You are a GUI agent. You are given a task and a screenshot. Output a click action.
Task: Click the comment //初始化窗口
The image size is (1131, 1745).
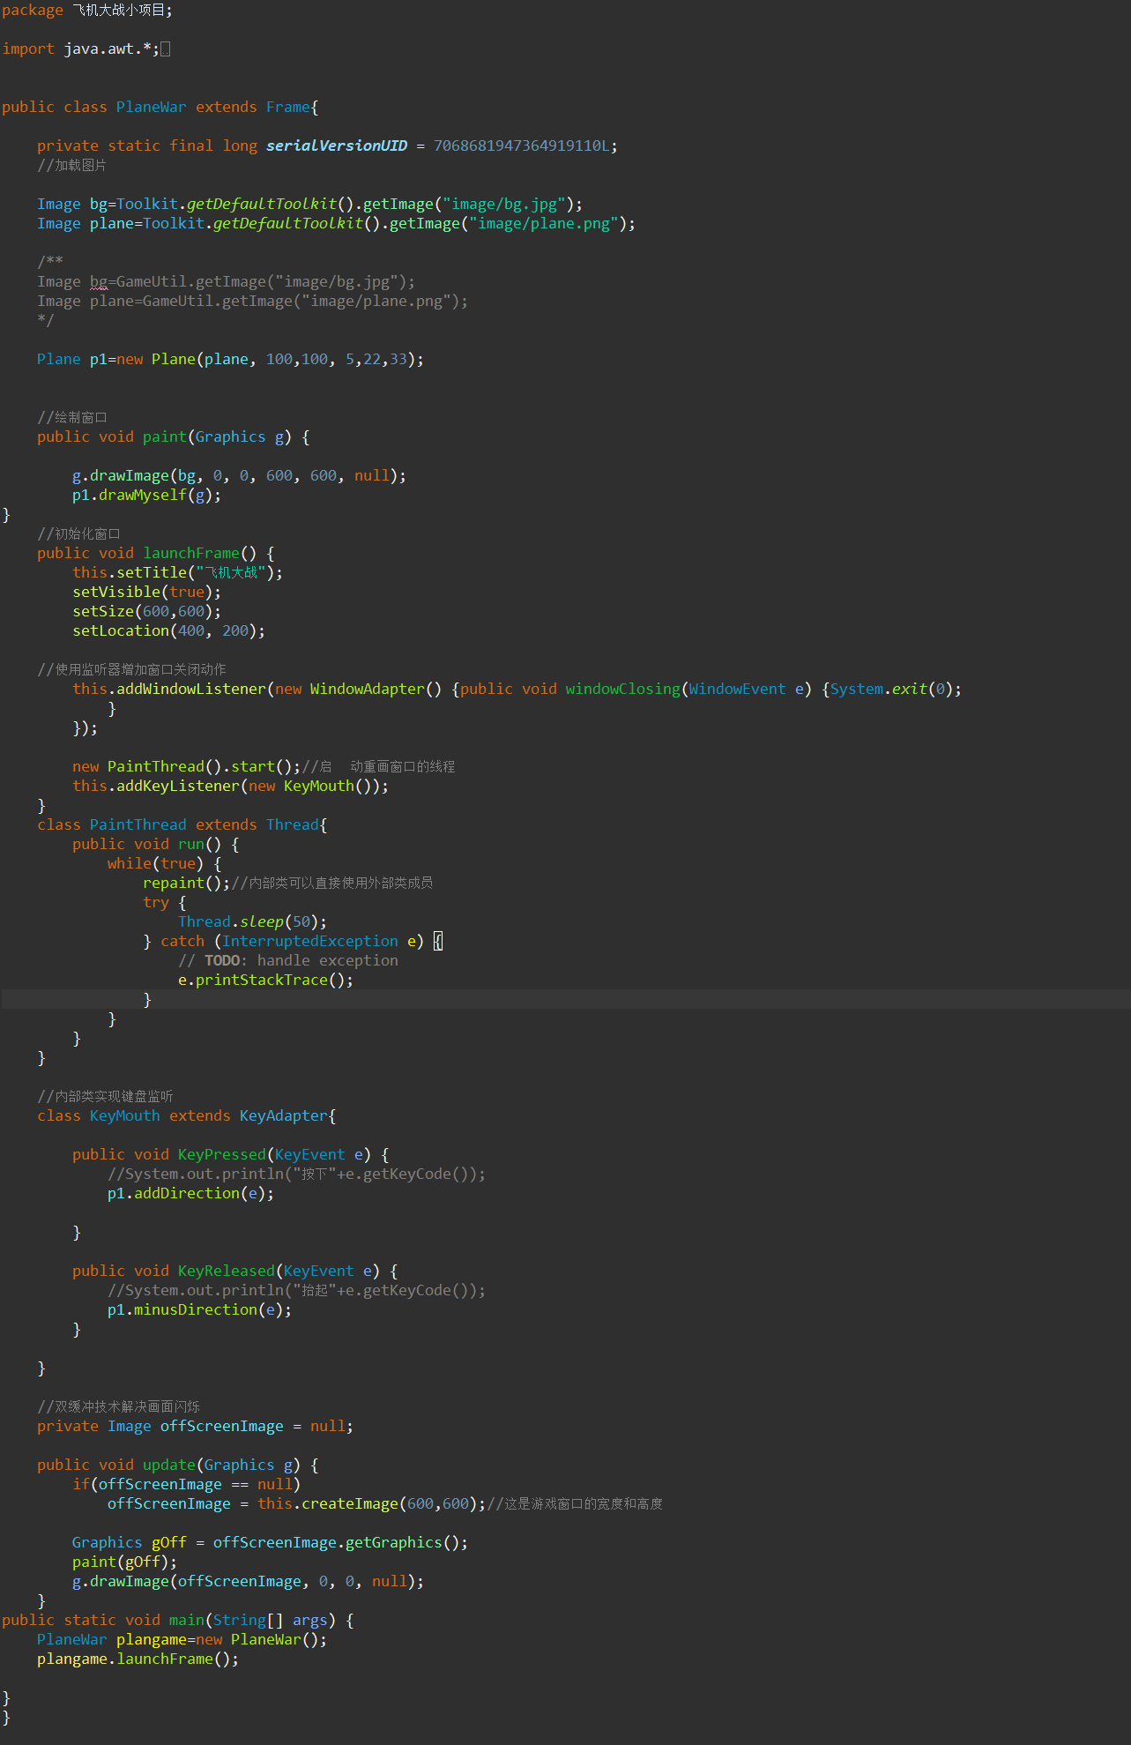click(x=78, y=534)
